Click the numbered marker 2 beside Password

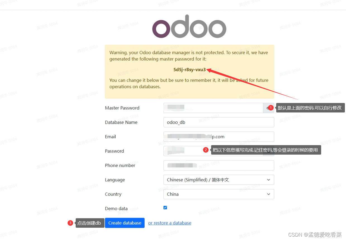coord(206,150)
